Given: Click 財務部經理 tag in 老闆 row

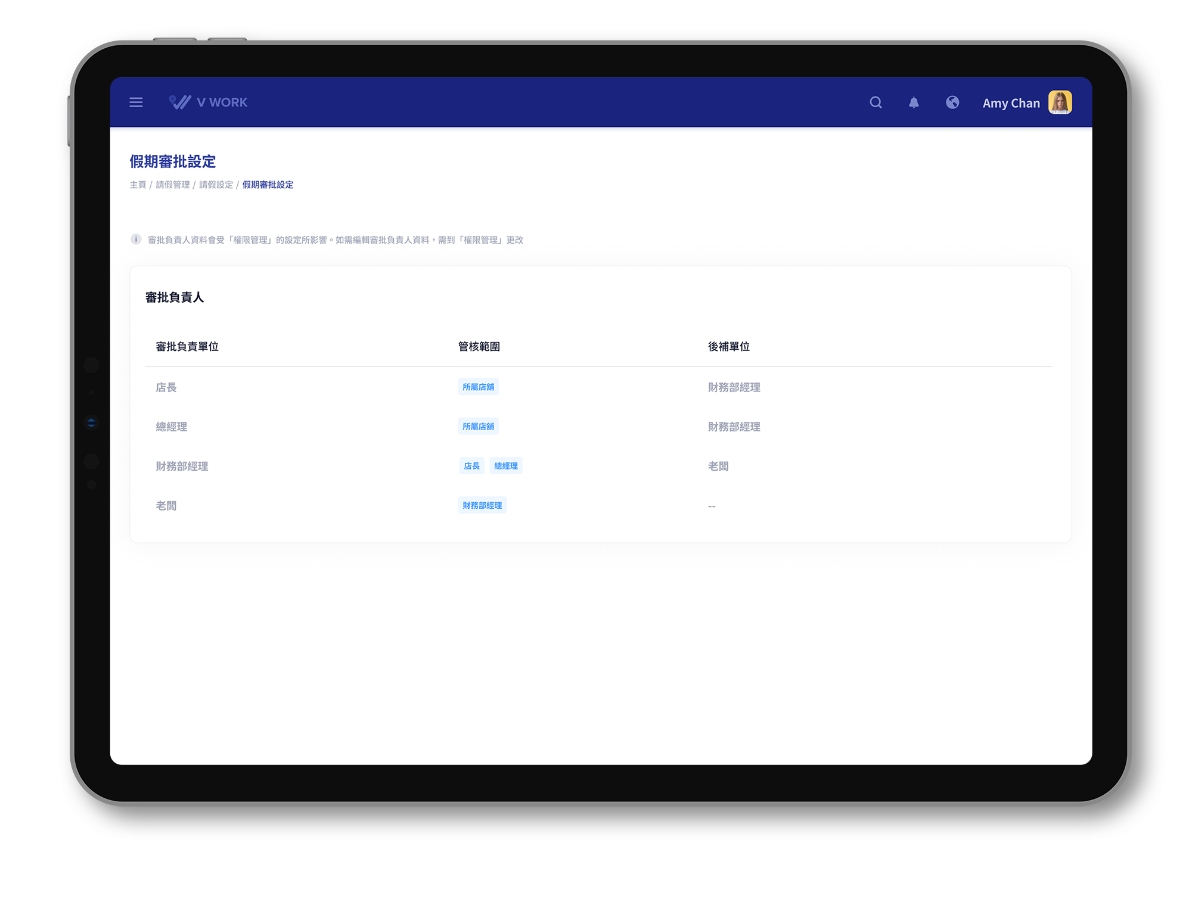Looking at the screenshot, I should 482,505.
